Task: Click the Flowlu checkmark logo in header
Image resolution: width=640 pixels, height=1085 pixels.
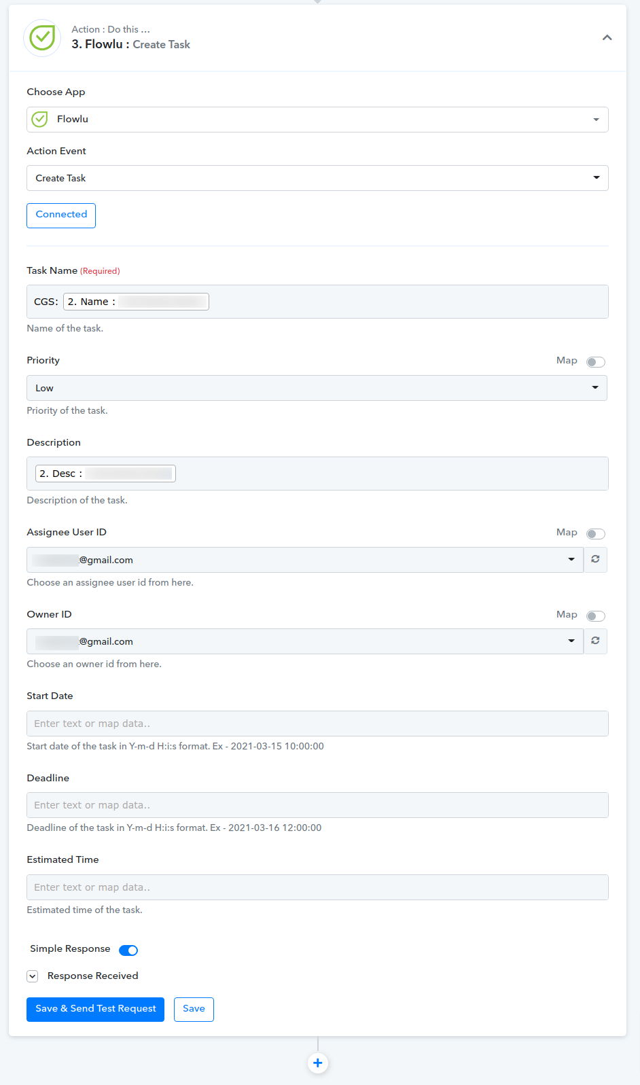Action: point(42,38)
